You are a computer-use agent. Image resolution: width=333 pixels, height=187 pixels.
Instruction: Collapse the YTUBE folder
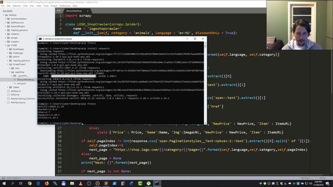point(6,45)
